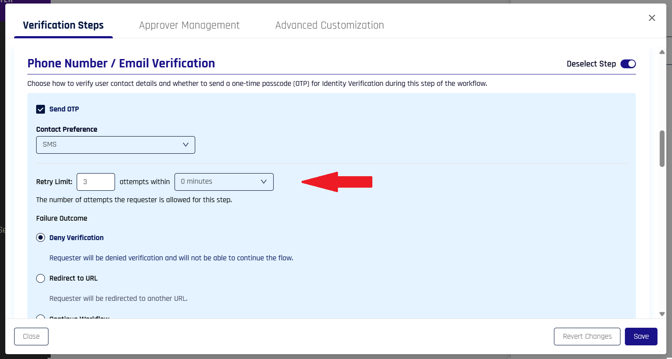Select the Redirect to URL option
Image resolution: width=672 pixels, height=359 pixels.
click(x=41, y=278)
